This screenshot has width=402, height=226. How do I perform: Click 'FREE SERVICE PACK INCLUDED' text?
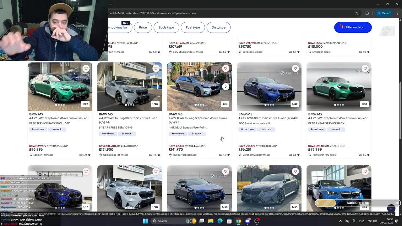50,123
